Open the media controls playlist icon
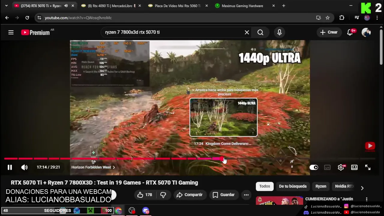This screenshot has height=216, width=384. point(357,18)
